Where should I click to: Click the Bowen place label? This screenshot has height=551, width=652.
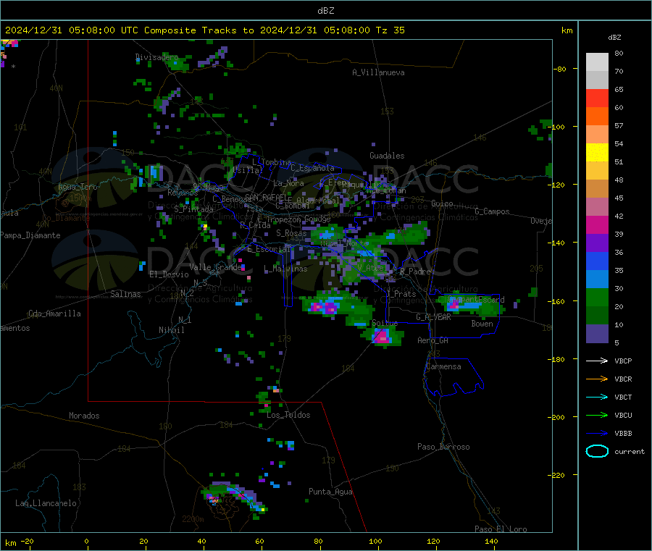pyautogui.click(x=482, y=324)
